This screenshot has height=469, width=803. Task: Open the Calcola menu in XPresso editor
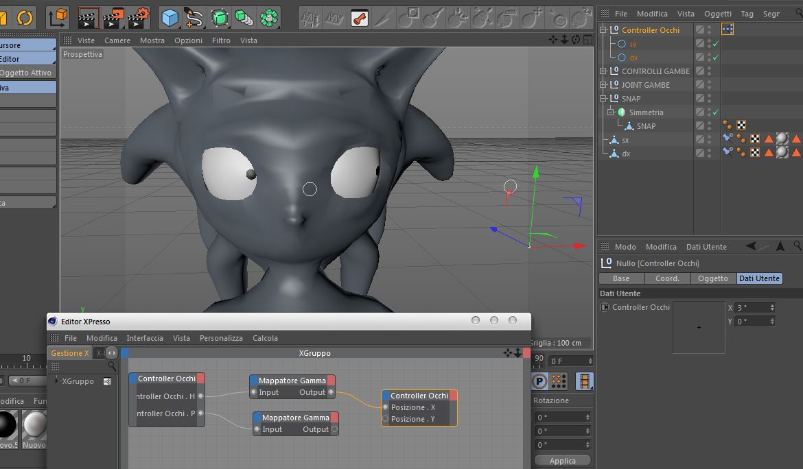point(265,338)
